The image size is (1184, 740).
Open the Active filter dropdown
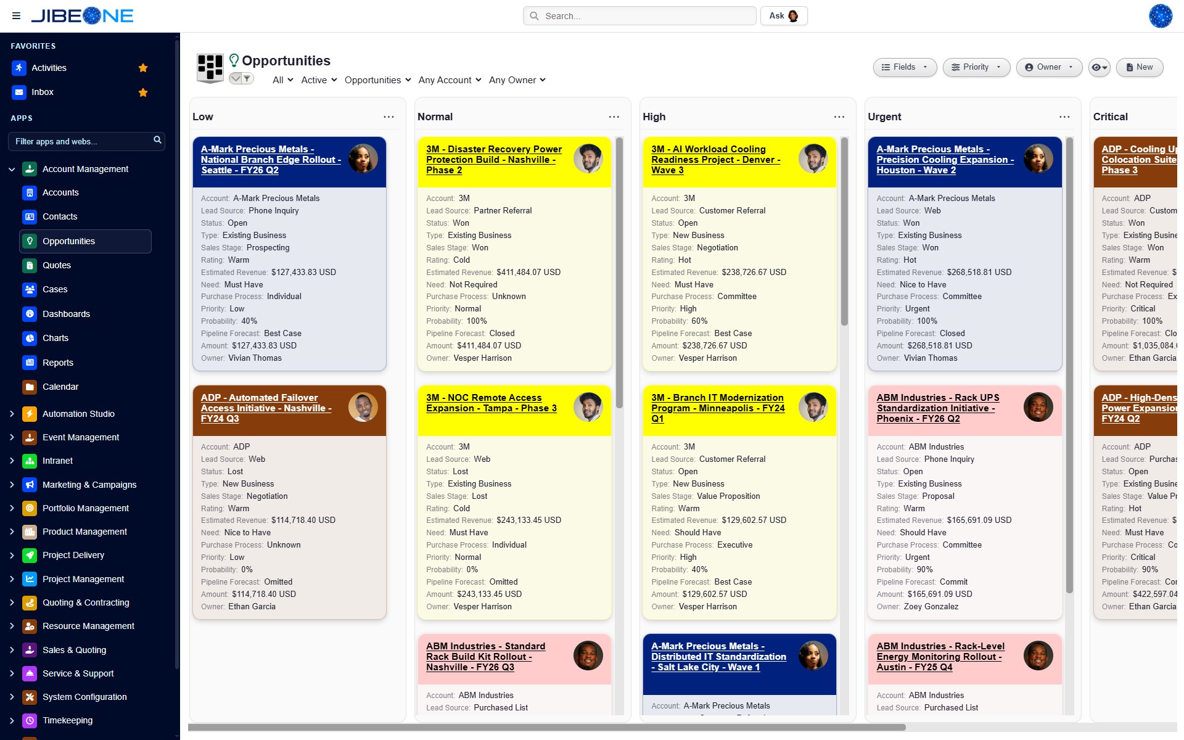point(319,80)
